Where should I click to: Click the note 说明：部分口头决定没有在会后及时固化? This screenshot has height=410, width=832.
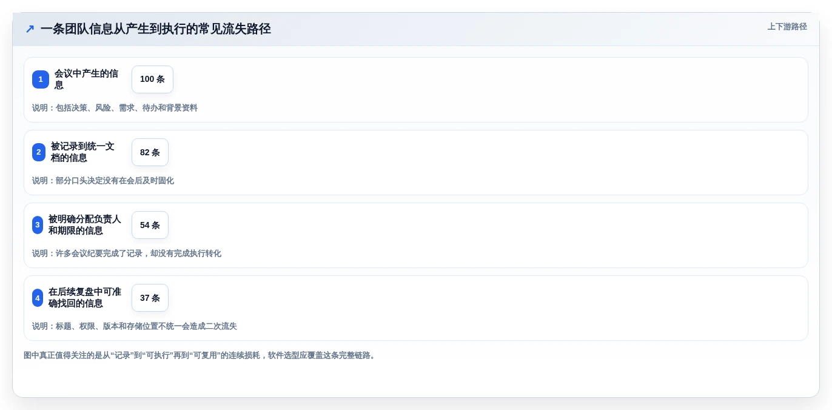[x=103, y=181]
